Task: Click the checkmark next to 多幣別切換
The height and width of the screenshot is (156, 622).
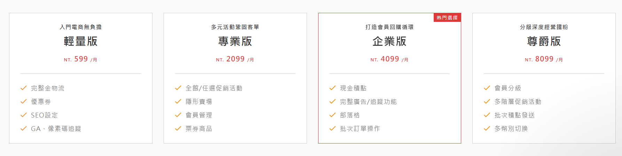Action: (x=487, y=129)
